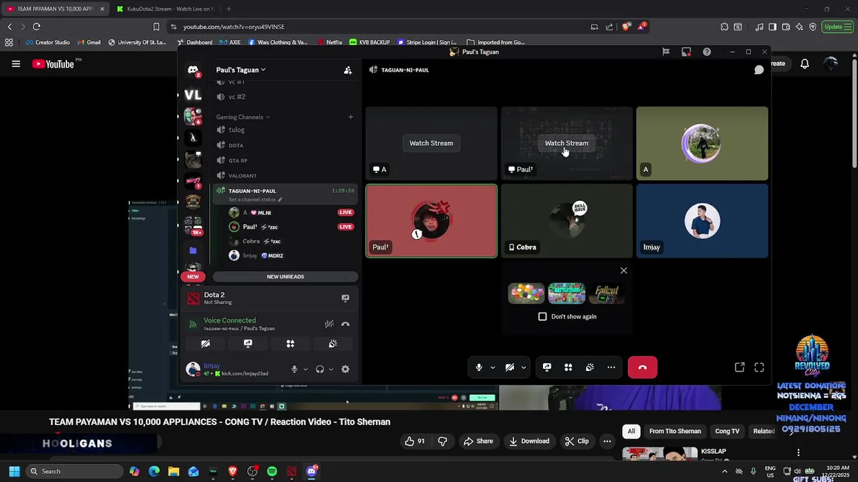This screenshot has height=482, width=858.
Task: Open Discord direct messages home icon
Action: [193, 70]
